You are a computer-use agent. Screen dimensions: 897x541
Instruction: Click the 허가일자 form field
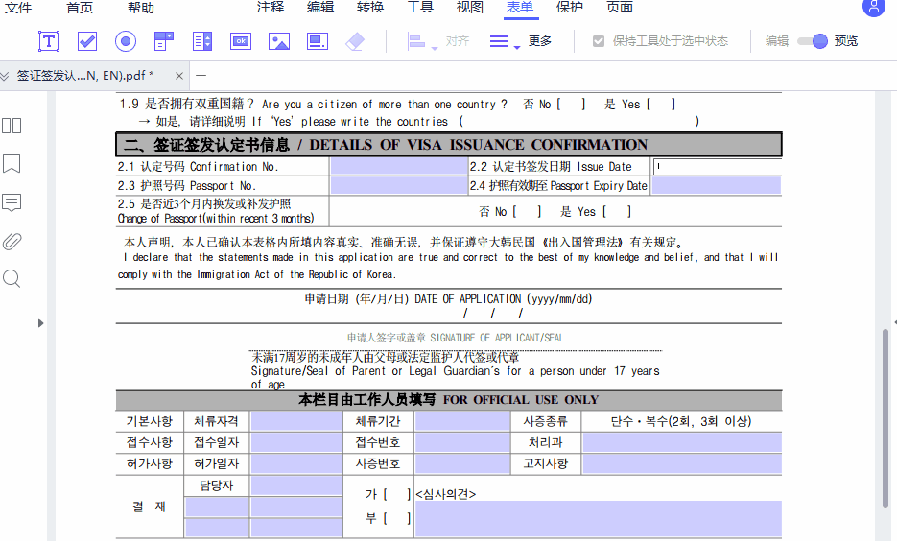click(x=296, y=463)
